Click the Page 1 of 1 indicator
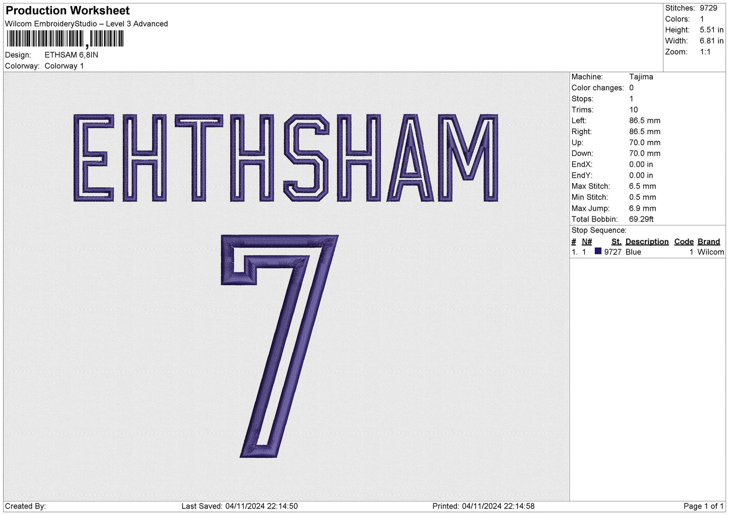Image resolution: width=729 pixels, height=515 pixels. point(703,506)
